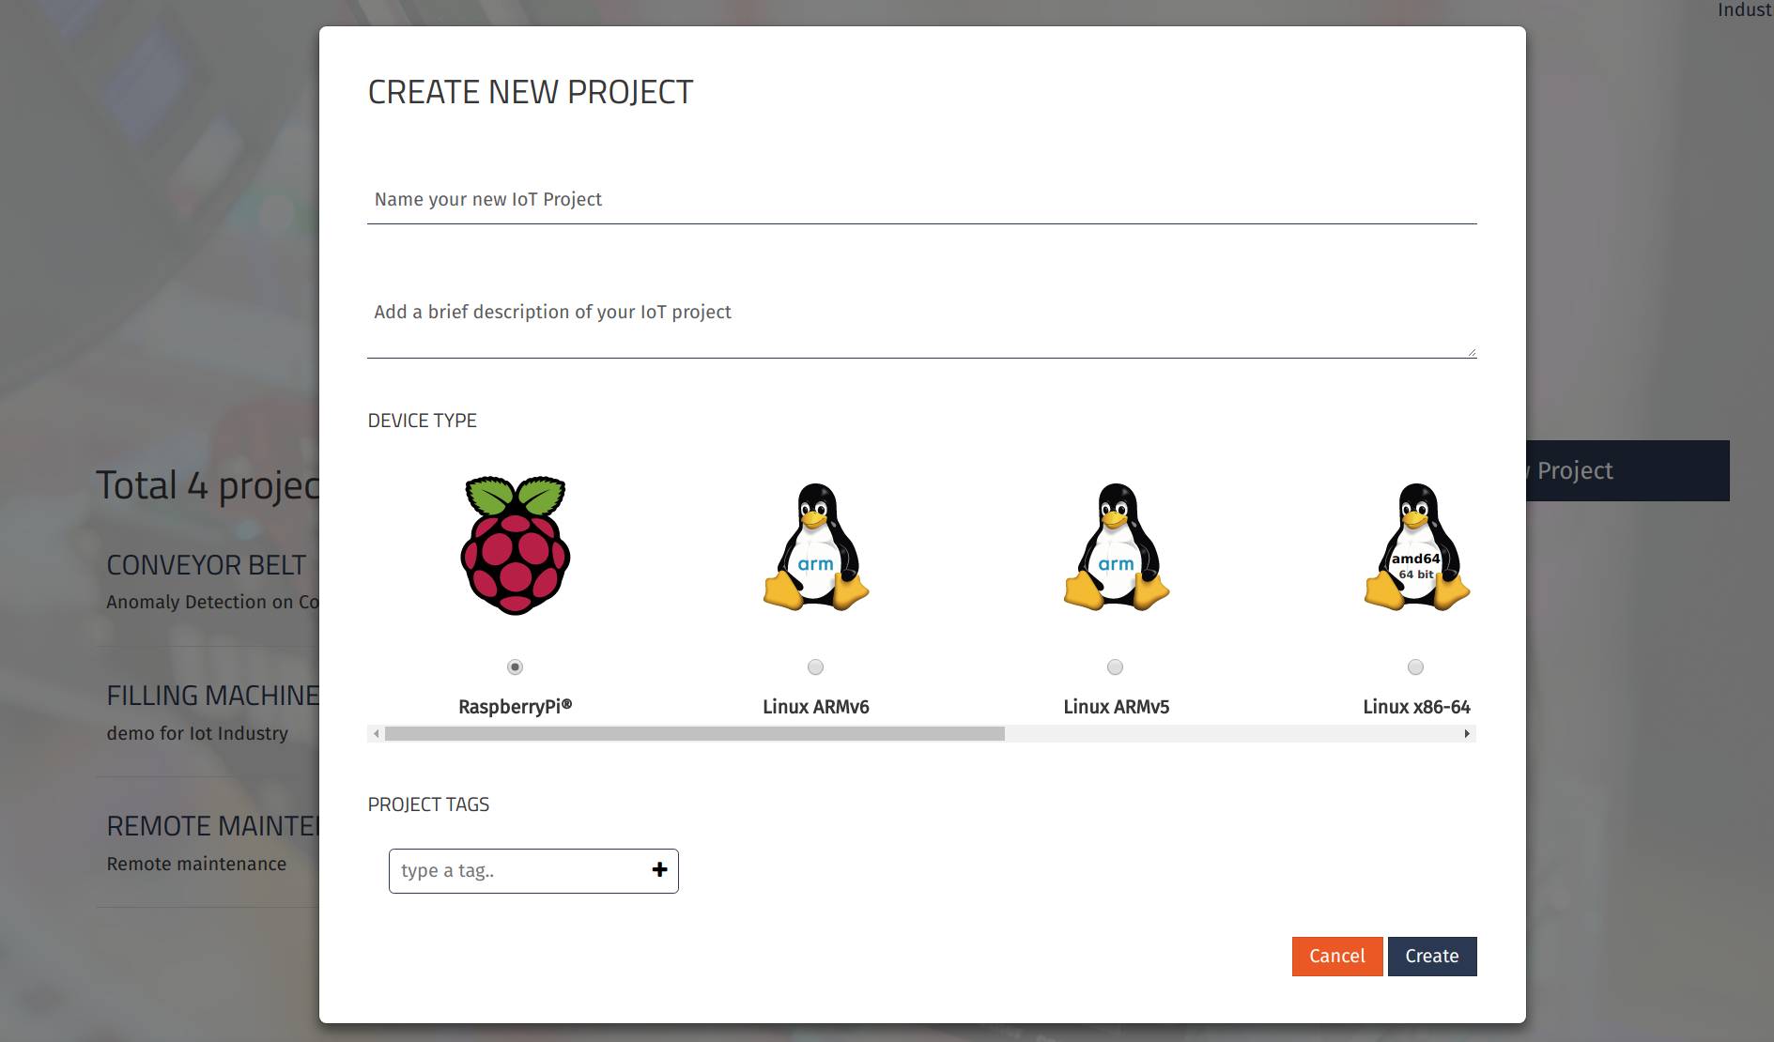Select the Linux ARMv5 radio button
The height and width of the screenshot is (1042, 1774).
1115,667
